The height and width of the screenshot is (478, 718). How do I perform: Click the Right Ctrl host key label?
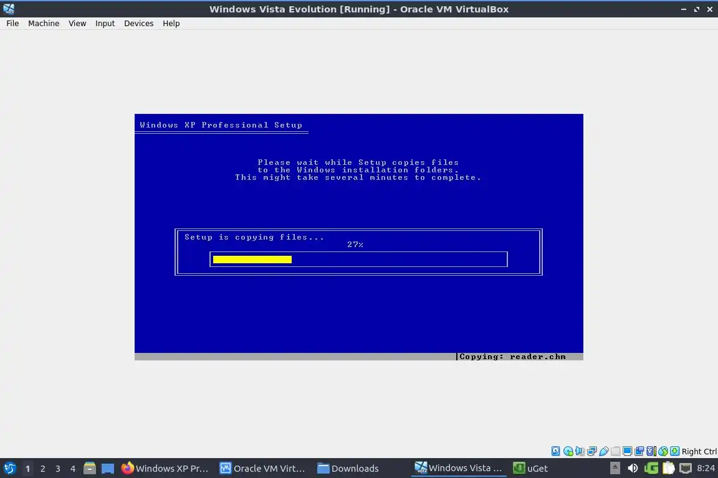pos(699,451)
